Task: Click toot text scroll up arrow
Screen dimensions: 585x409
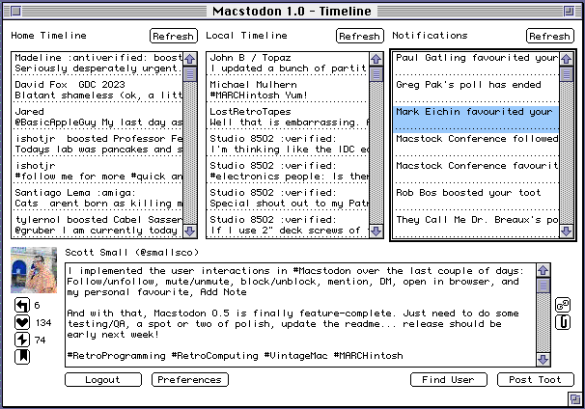Action: click(x=543, y=270)
